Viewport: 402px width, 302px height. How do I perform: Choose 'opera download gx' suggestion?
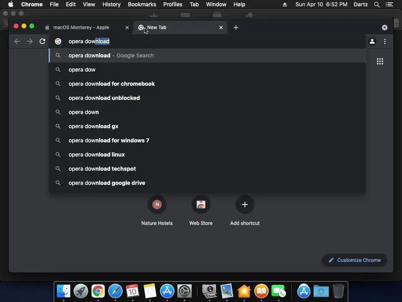(207, 126)
